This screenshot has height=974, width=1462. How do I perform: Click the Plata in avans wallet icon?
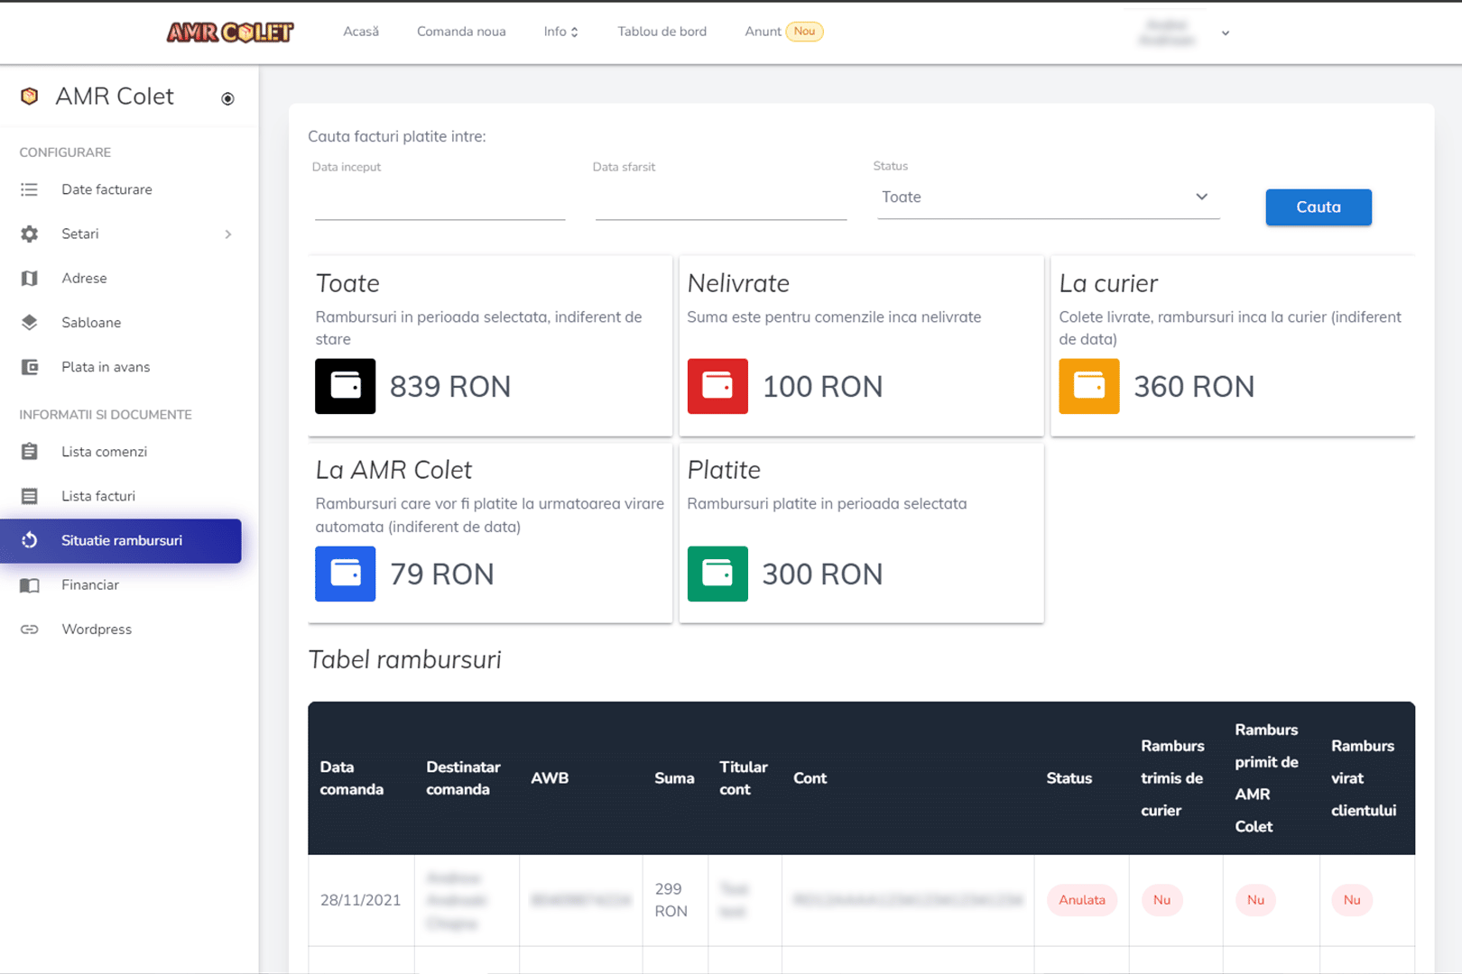coord(30,367)
